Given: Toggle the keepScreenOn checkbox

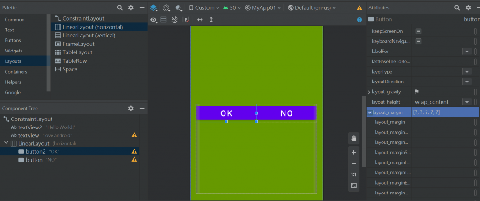Looking at the screenshot, I should coord(419,31).
